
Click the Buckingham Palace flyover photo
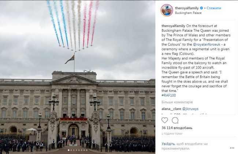[78, 77]
